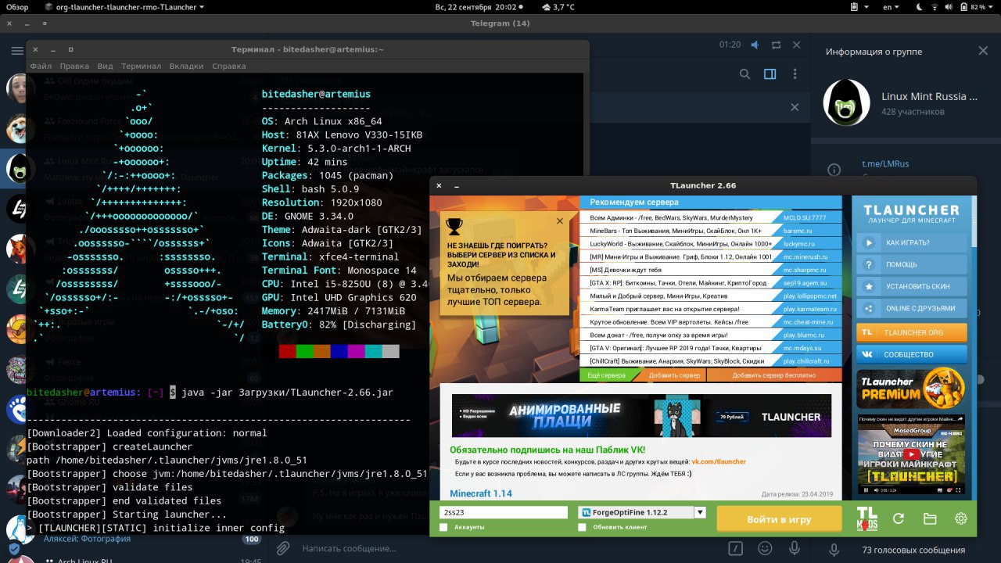Close the Telegram audio player bar

(795, 45)
